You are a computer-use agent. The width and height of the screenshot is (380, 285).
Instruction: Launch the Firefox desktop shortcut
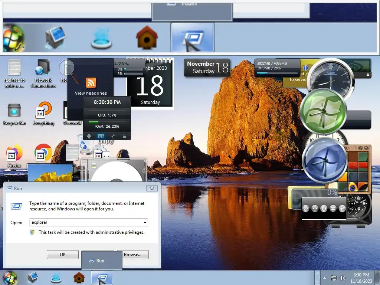[14, 157]
